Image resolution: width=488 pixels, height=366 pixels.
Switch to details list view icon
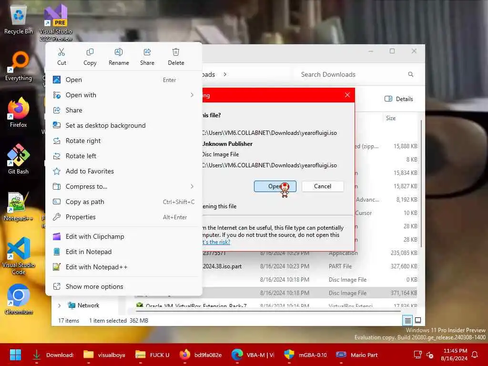coord(407,320)
